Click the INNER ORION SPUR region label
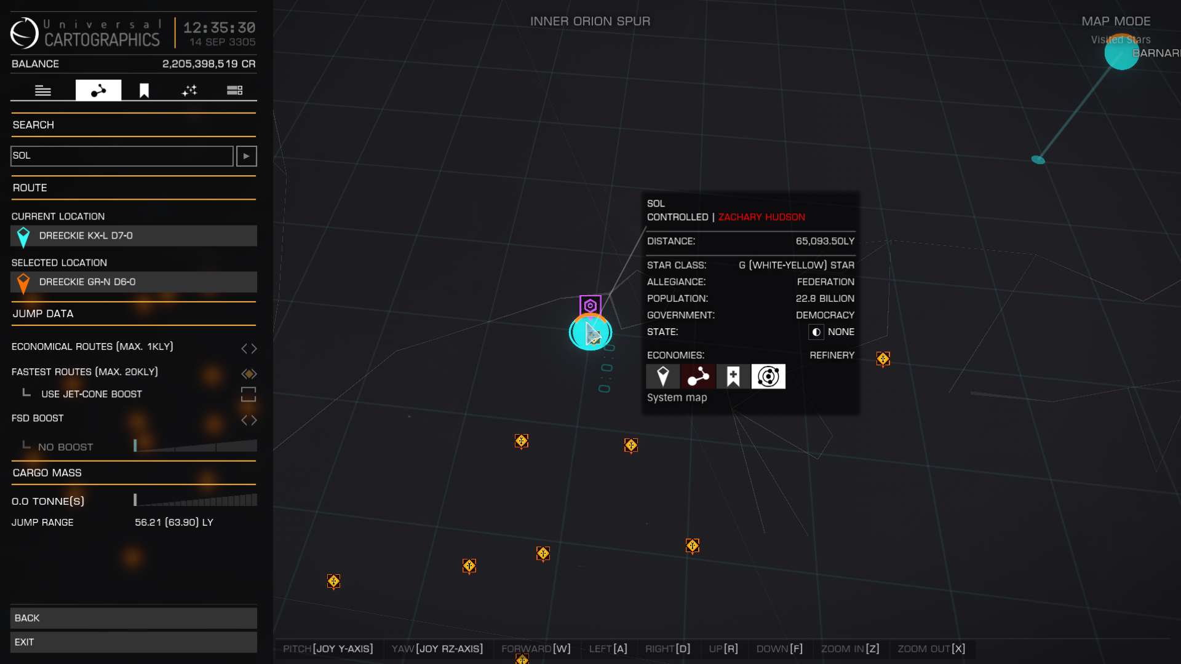Image resolution: width=1181 pixels, height=664 pixels. pos(590,21)
